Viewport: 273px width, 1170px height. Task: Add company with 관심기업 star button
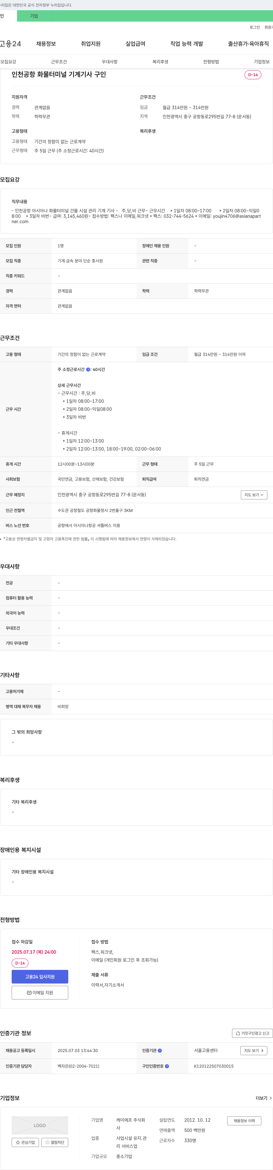pyautogui.click(x=25, y=1142)
